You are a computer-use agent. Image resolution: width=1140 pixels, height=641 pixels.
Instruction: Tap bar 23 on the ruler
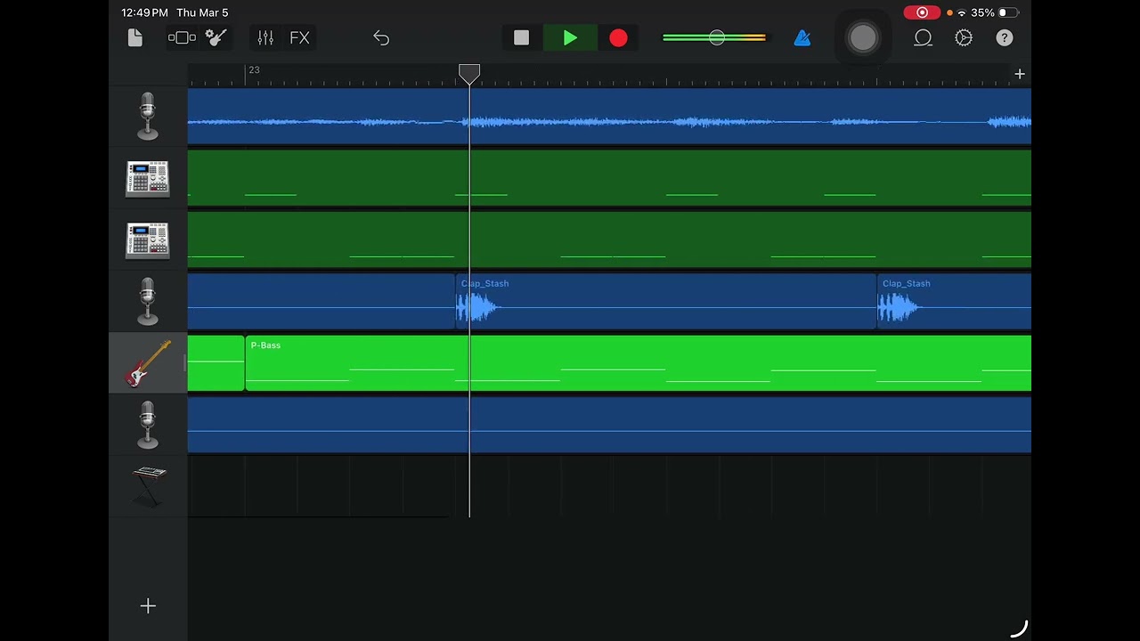pos(254,70)
